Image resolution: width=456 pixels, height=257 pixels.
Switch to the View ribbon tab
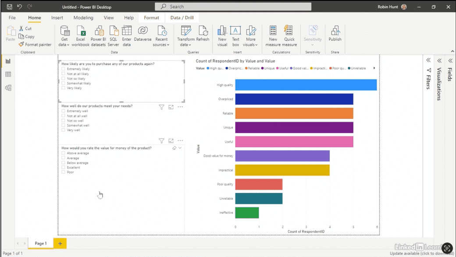pyautogui.click(x=109, y=18)
